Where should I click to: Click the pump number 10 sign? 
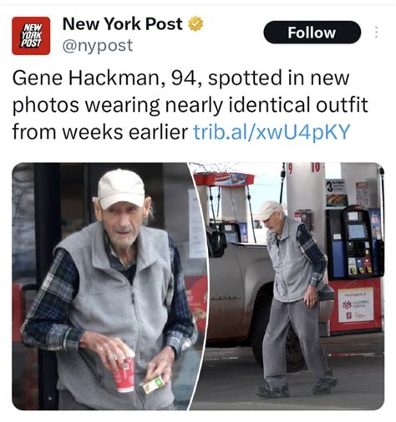click(315, 167)
